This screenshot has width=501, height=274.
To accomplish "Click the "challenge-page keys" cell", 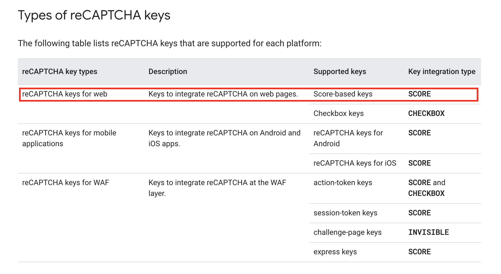I will point(347,232).
